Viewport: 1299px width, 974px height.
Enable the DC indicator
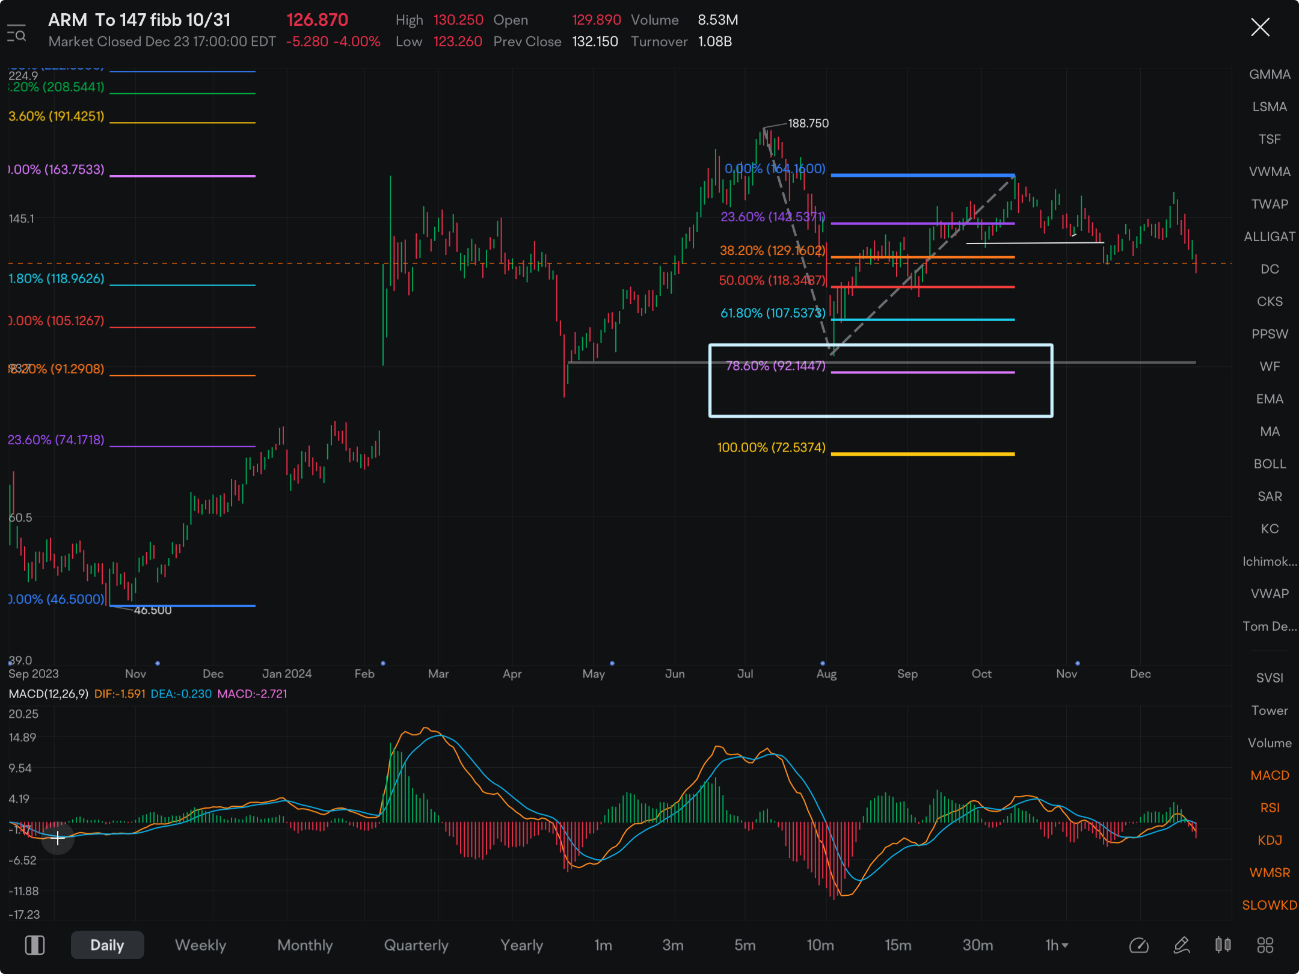point(1270,269)
